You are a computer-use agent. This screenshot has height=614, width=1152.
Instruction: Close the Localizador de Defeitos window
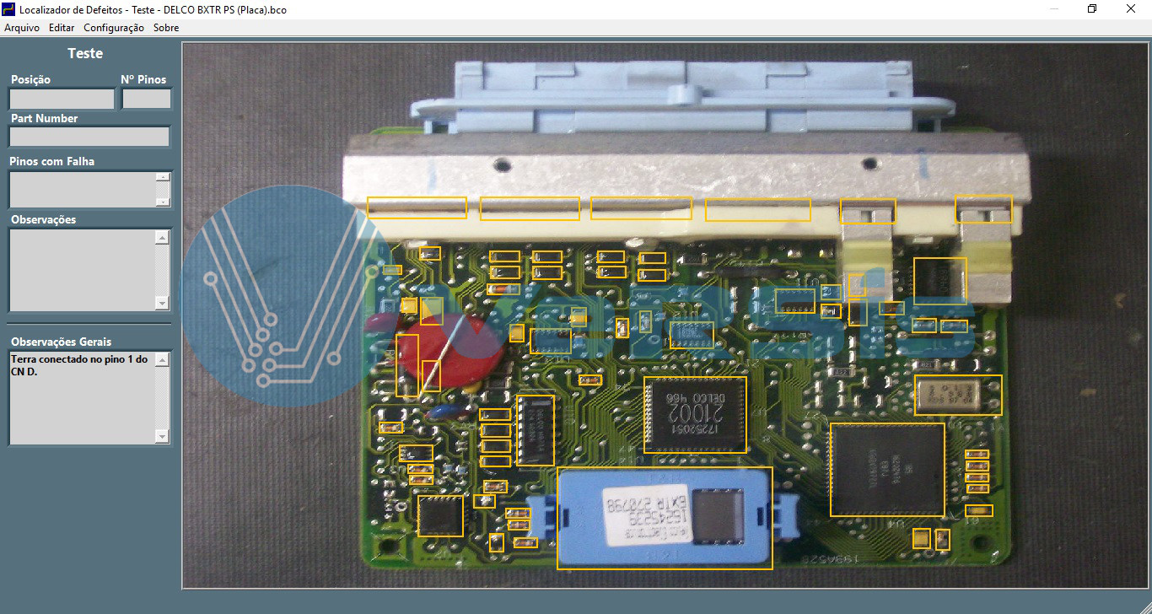(1131, 9)
